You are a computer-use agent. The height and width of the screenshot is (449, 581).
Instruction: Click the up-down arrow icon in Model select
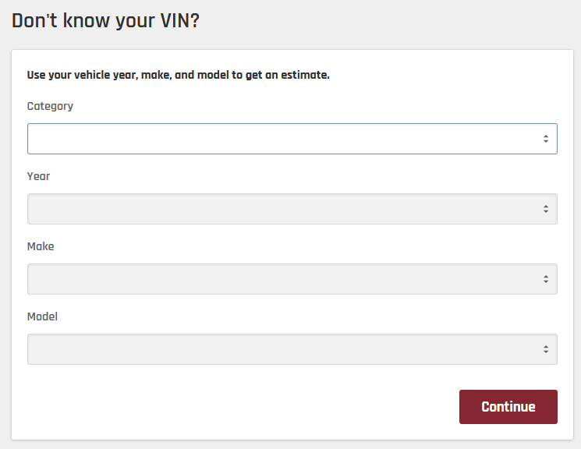tap(546, 349)
